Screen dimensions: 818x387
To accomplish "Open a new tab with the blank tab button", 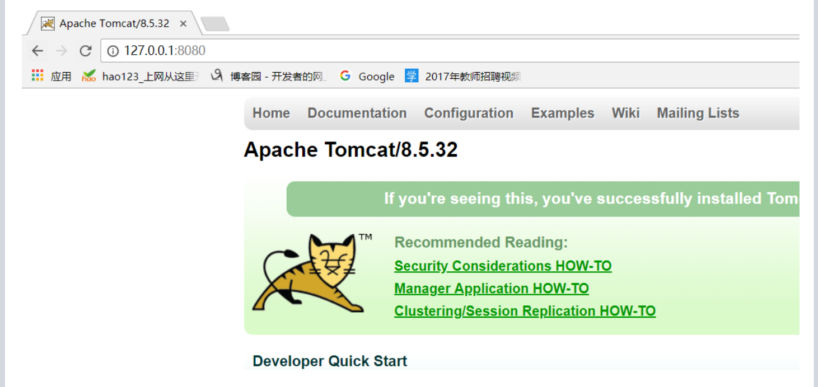I will click(x=215, y=23).
